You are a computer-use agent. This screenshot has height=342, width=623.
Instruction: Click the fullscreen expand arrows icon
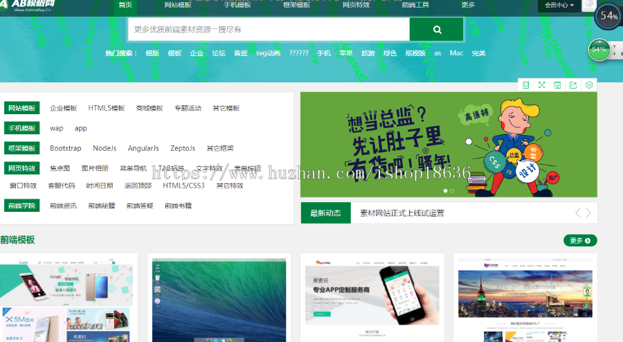(x=541, y=85)
